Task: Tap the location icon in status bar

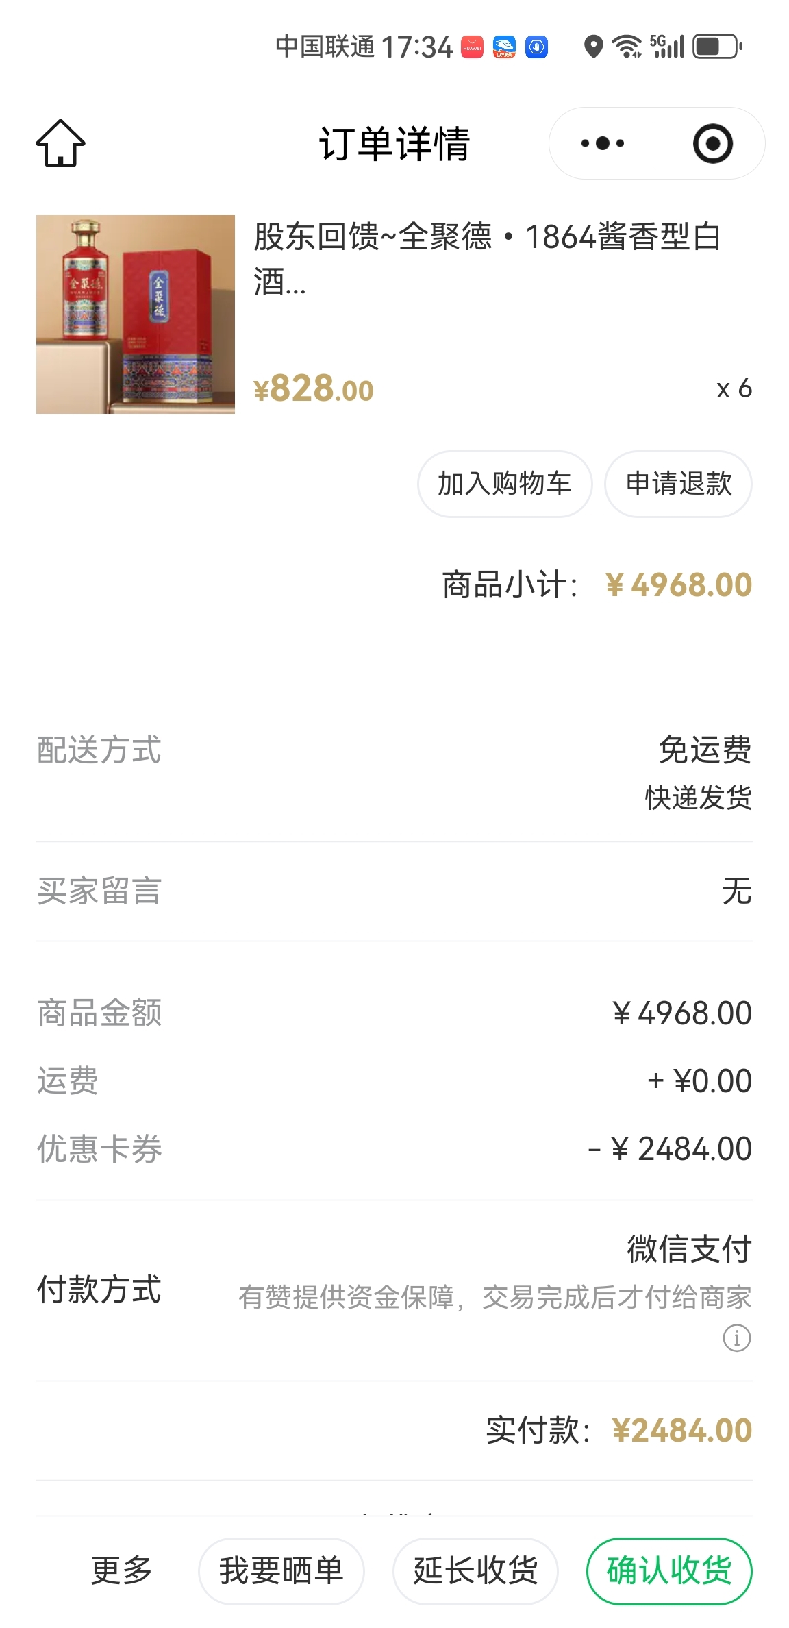Action: point(593,47)
